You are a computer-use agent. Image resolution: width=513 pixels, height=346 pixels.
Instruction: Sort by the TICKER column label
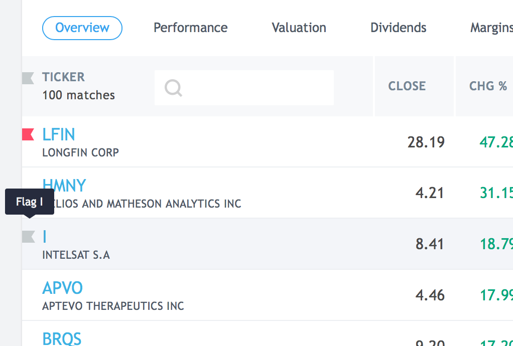pyautogui.click(x=63, y=77)
